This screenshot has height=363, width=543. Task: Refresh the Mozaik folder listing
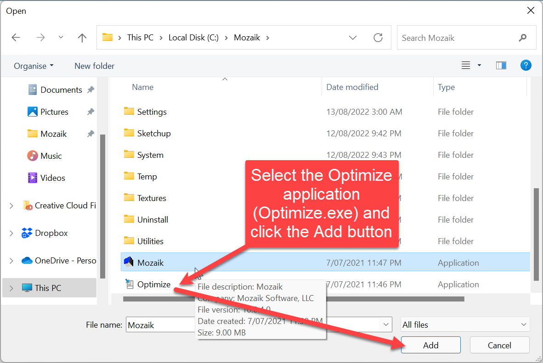click(x=378, y=38)
